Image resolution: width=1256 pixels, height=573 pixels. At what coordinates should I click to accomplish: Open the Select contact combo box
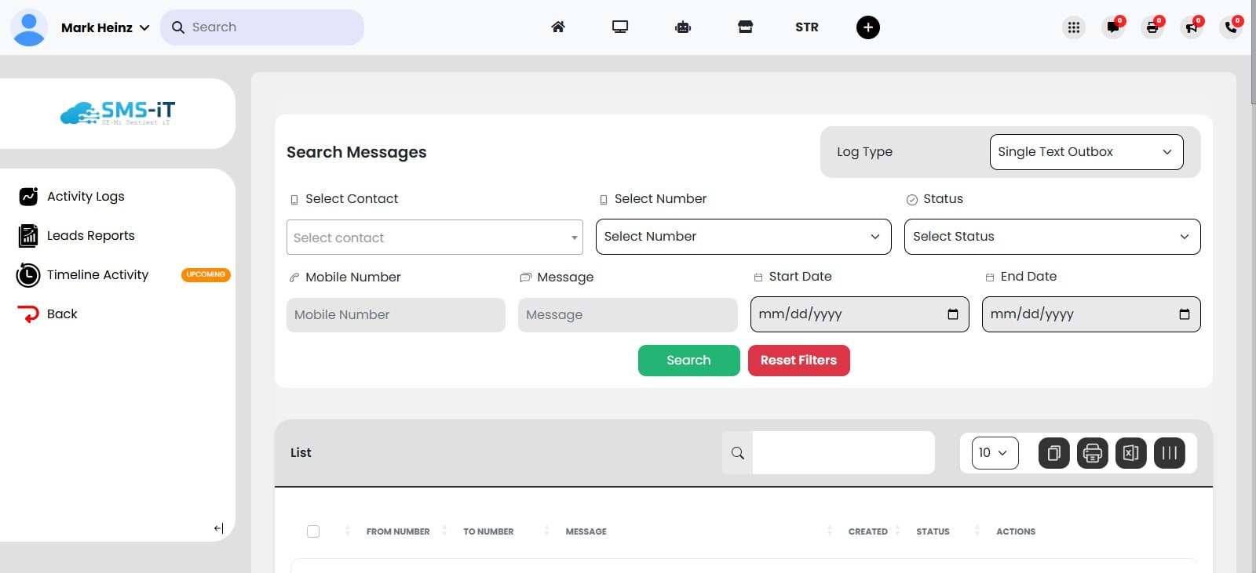[x=435, y=237]
